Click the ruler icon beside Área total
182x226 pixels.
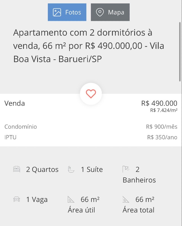pos(126,199)
